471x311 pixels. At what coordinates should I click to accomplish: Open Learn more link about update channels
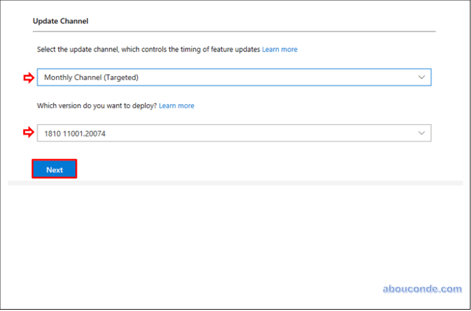click(280, 50)
